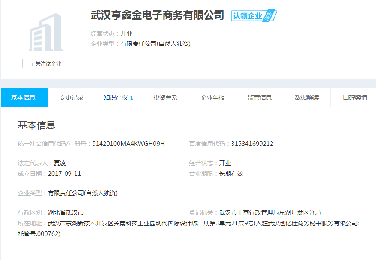Screen dimensions: 376x260
Task: Switch to the 基本信息 tab
Action: click(24, 97)
